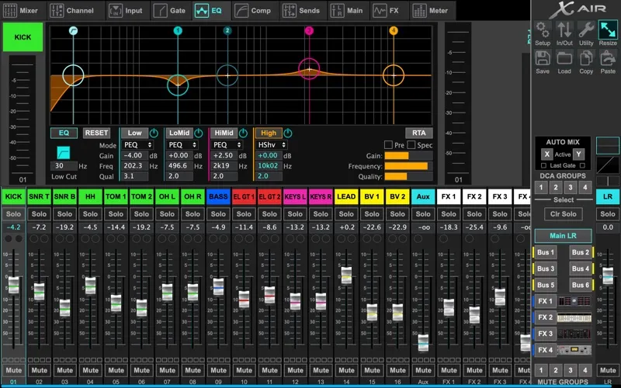This screenshot has height=388, width=621.
Task: Toggle the LoMid band power icon
Action: (199, 133)
